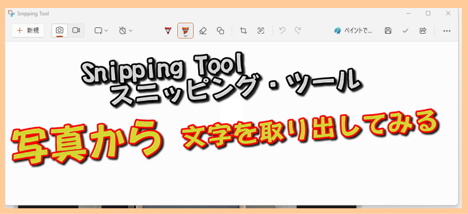Click the checkmark icon in toolbar

pyautogui.click(x=405, y=31)
